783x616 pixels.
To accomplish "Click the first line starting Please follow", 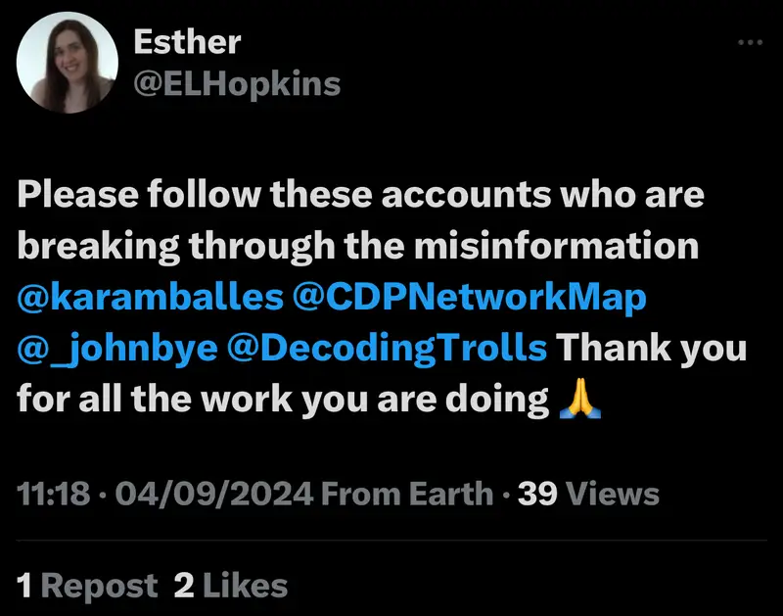I will pos(360,194).
